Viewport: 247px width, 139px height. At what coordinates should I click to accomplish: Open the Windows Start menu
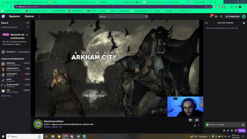3,136
